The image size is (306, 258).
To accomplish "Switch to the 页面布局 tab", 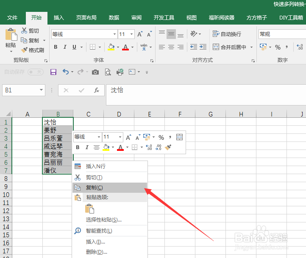I will click(x=86, y=18).
